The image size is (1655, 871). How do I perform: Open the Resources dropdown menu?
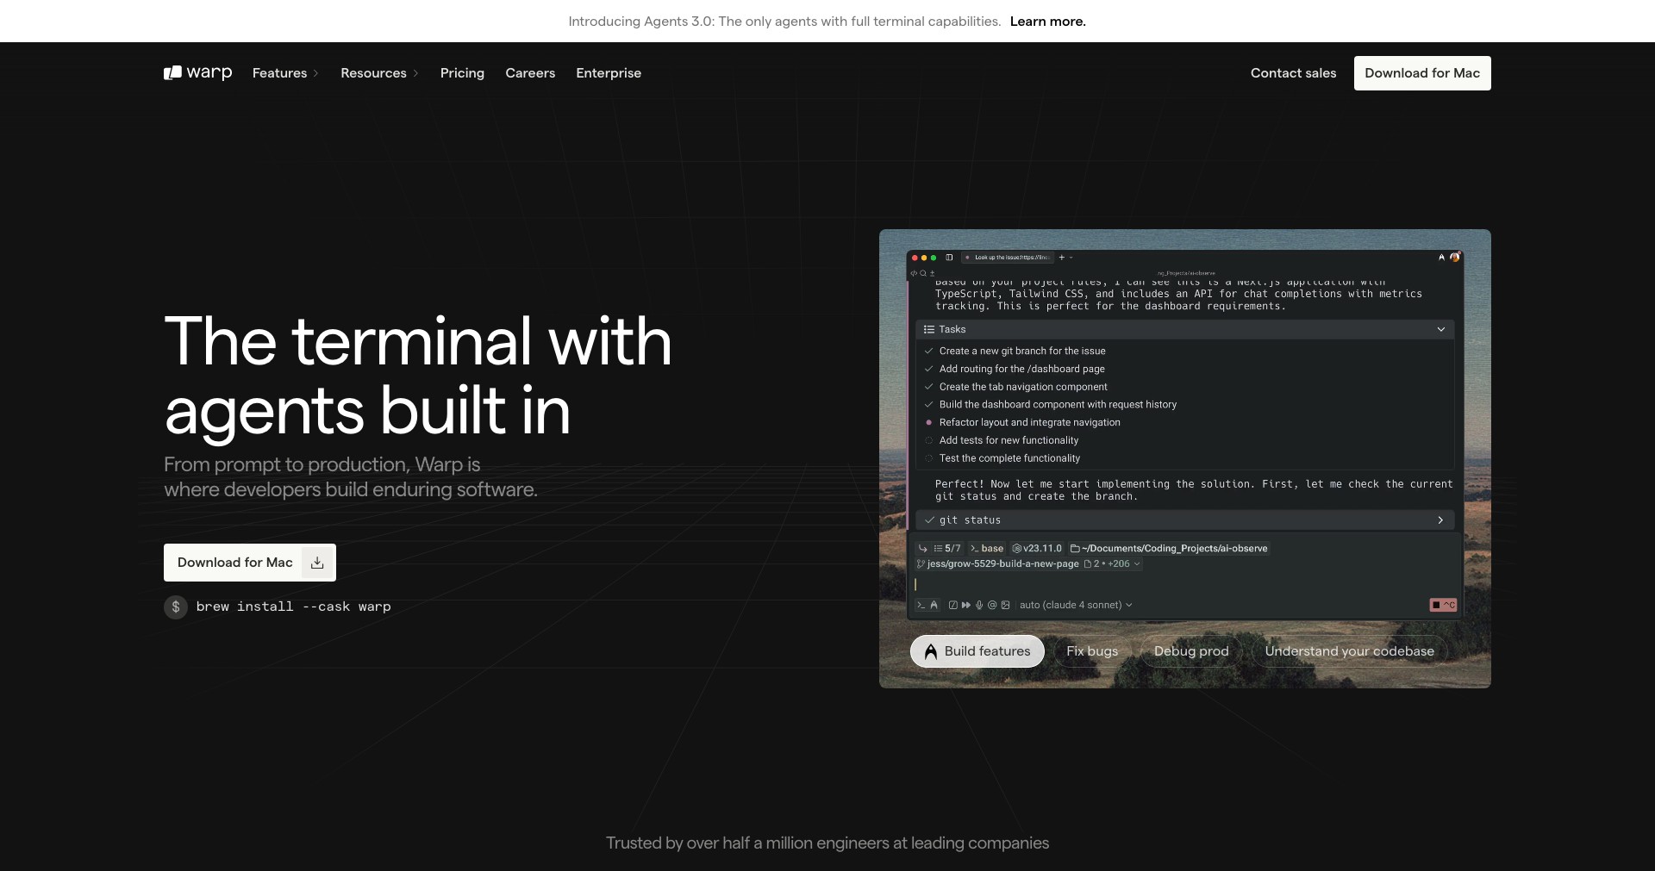[x=379, y=73]
